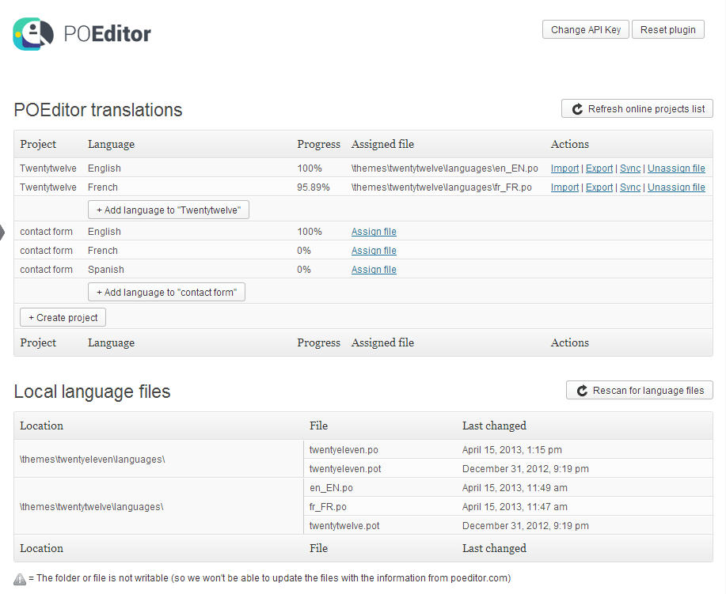The height and width of the screenshot is (594, 726).
Task: Sync the Twentytwelve French translation
Action: coord(630,187)
